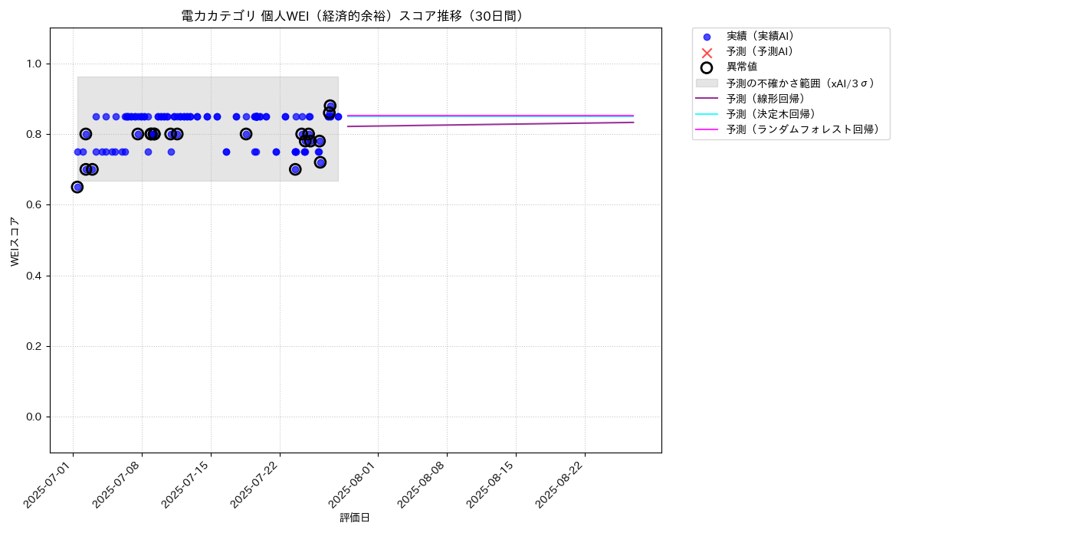Click the black circle '異常値' legend marker

(707, 67)
